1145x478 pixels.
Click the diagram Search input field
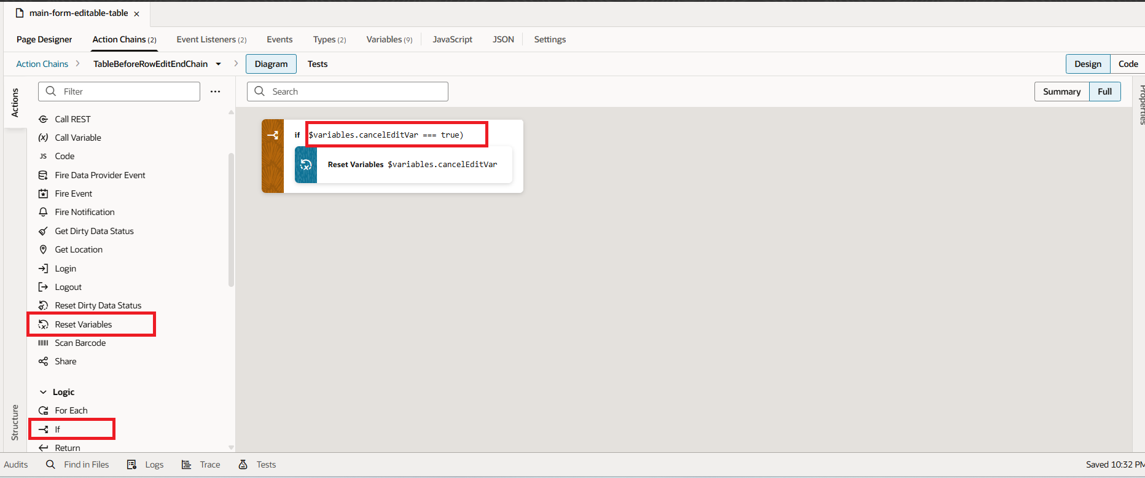coord(356,92)
